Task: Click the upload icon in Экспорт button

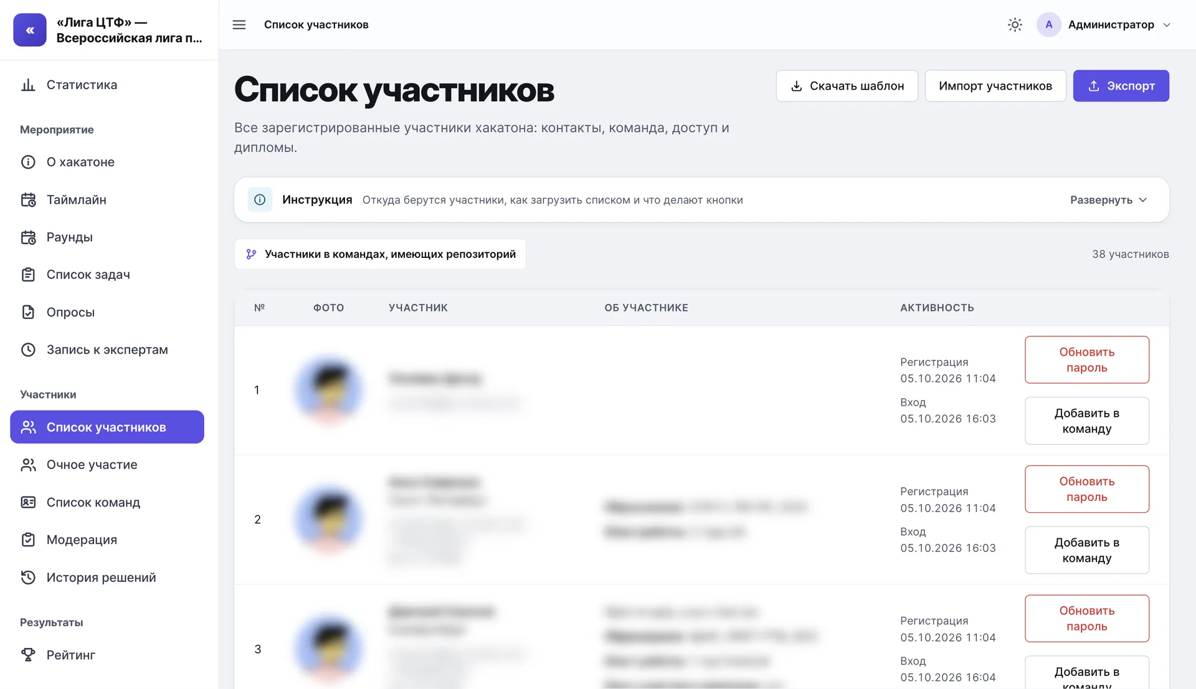Action: [x=1093, y=86]
